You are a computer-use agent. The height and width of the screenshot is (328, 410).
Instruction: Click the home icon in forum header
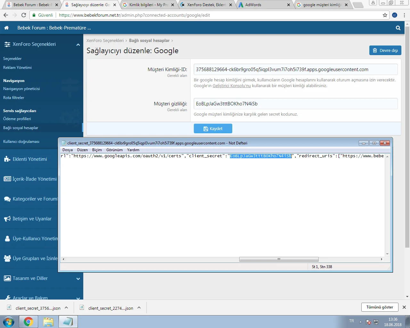pos(6,28)
